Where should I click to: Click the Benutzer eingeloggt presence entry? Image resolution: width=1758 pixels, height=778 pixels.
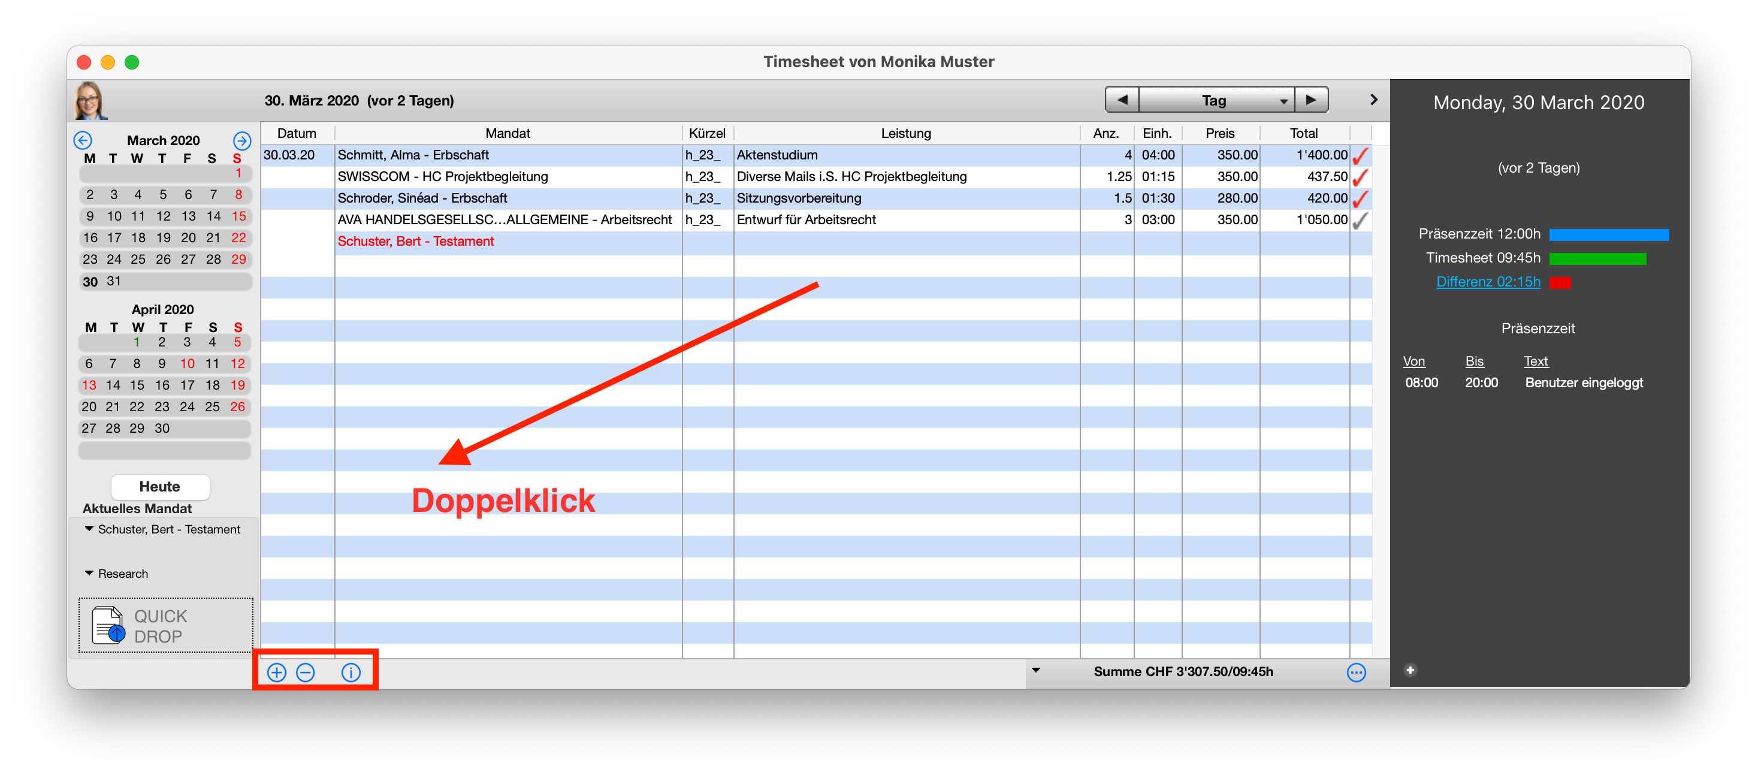point(1584,383)
